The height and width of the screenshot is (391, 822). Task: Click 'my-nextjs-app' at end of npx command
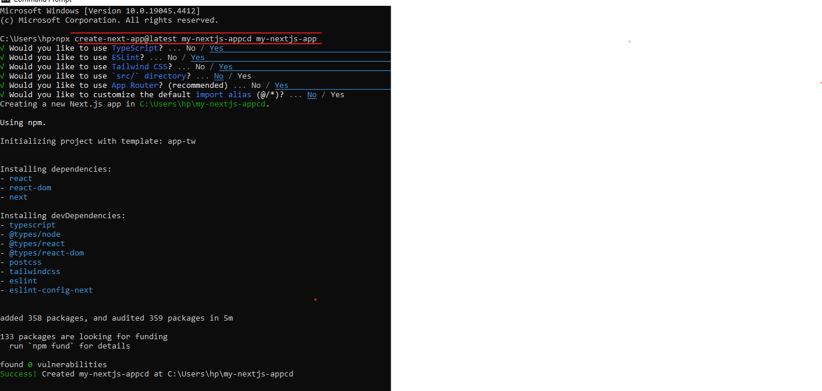pyautogui.click(x=286, y=39)
